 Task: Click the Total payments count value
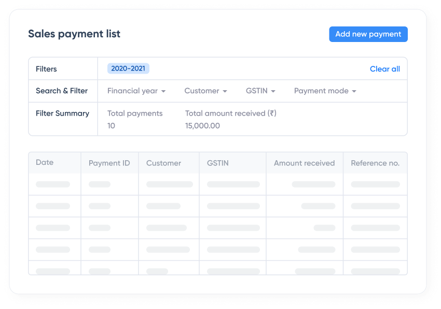[x=111, y=125]
